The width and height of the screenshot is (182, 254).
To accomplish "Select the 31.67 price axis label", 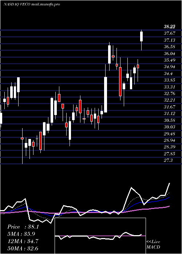I will pyautogui.click(x=170, y=107).
